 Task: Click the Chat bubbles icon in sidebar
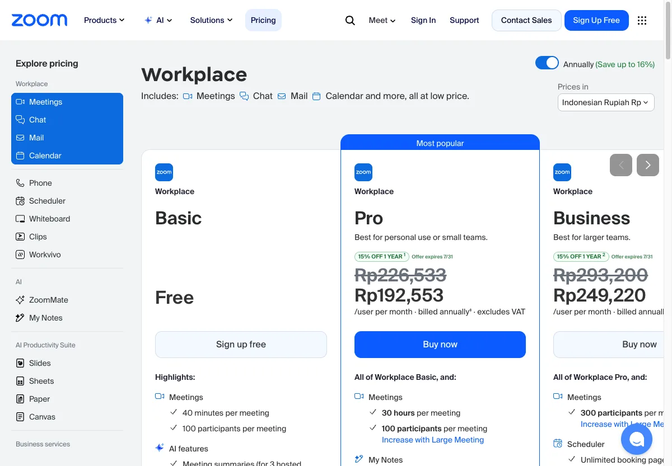(x=20, y=120)
